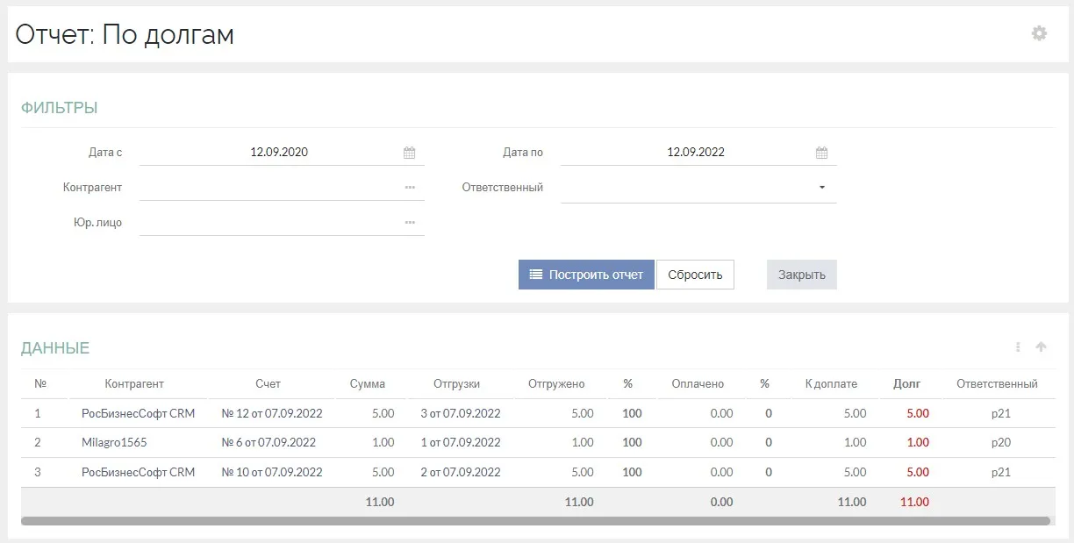Viewport: 1074px width, 543px height.
Task: Click into the 'Дата по' date field
Action: click(695, 153)
